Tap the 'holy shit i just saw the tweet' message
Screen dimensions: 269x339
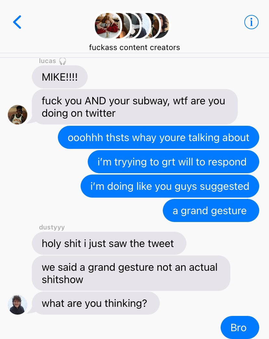109,243
